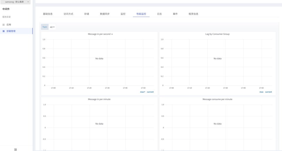Click current in Message in per second legend

[150, 92]
